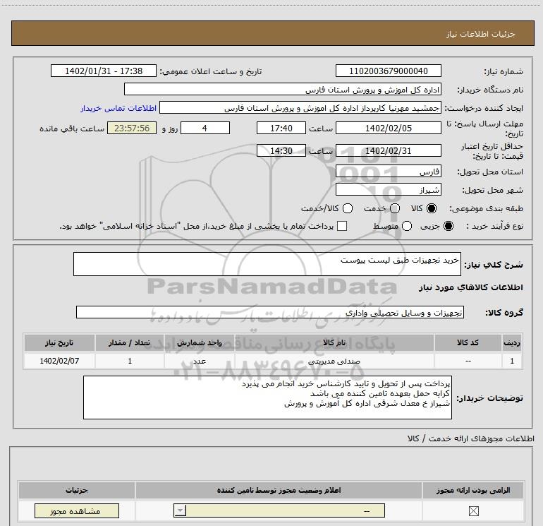Select the کالا/خدمت radio button

[x=348, y=208]
